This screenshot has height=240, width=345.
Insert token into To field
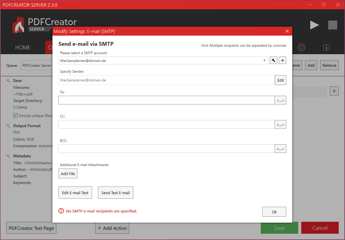(280, 100)
